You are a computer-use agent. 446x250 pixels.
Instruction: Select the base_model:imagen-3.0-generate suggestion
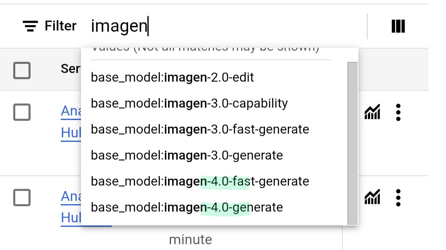(186, 156)
